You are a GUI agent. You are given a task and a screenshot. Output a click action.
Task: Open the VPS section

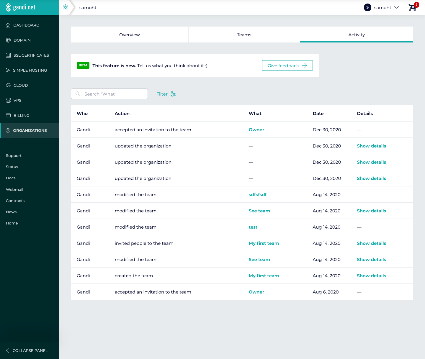pyautogui.click(x=17, y=100)
